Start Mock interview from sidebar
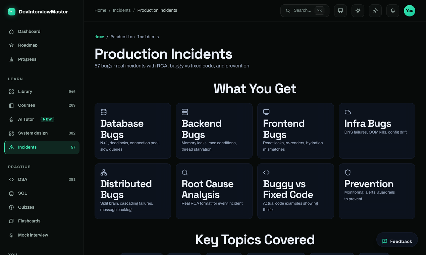Image resolution: width=426 pixels, height=255 pixels. click(42, 235)
